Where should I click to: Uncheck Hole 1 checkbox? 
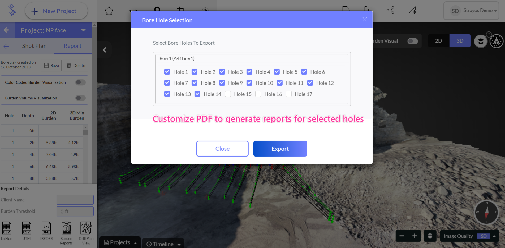tap(167, 72)
